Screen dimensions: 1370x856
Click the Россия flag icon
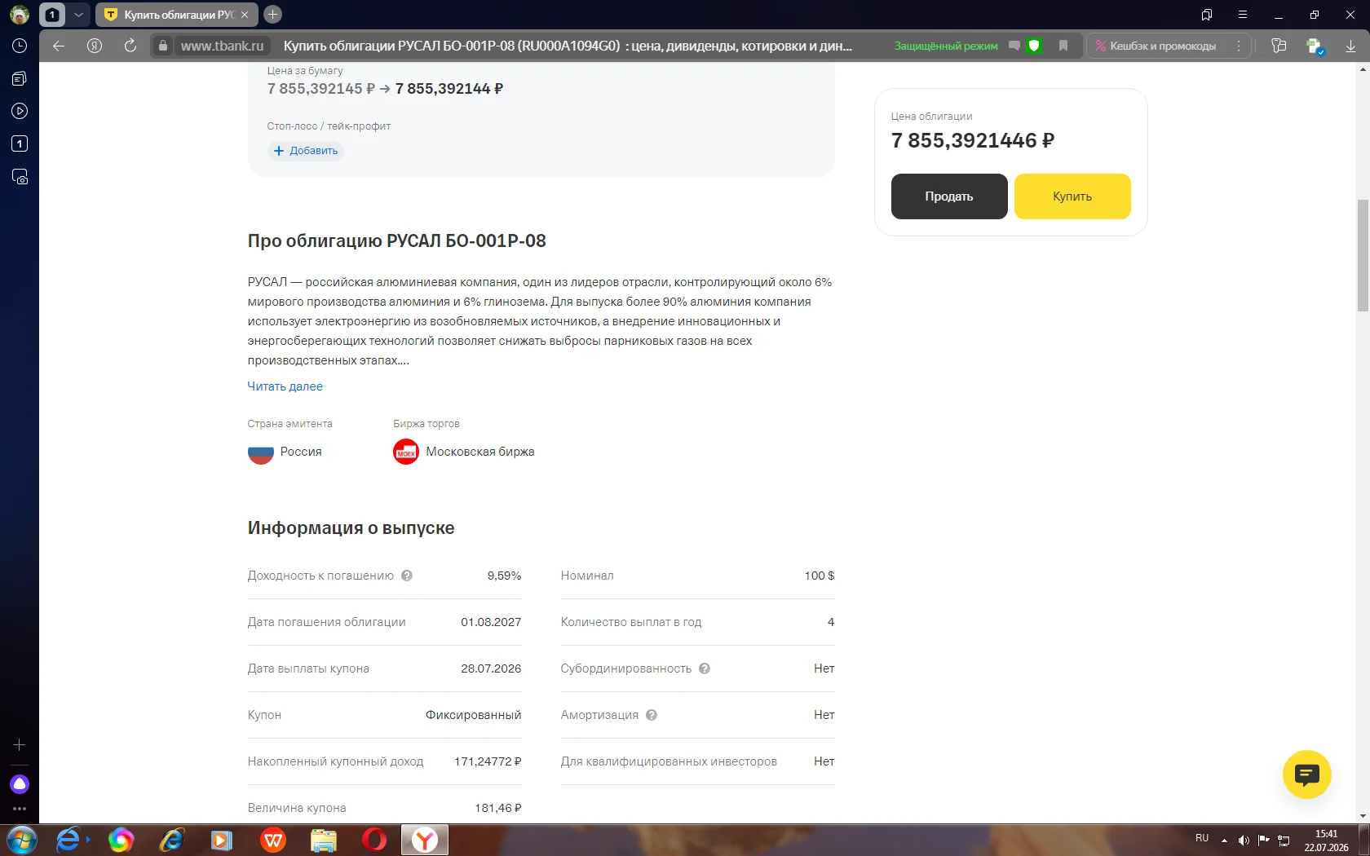261,452
